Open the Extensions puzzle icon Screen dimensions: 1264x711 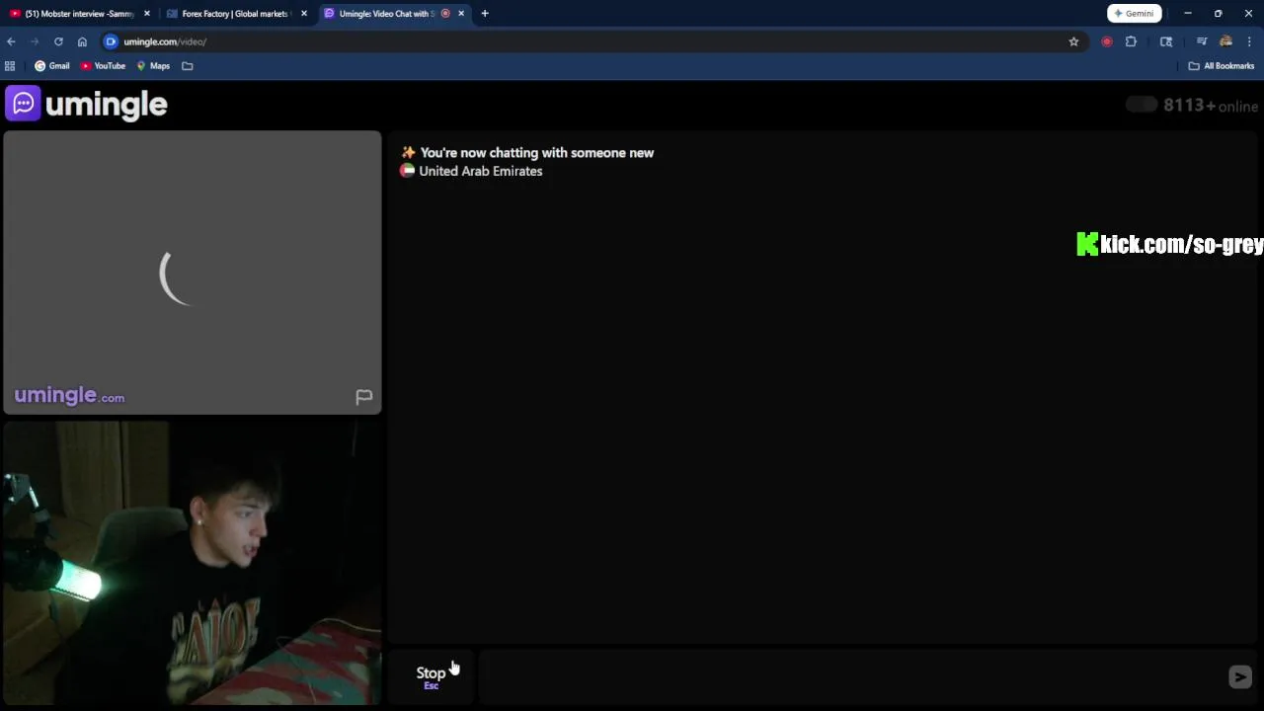coord(1131,41)
